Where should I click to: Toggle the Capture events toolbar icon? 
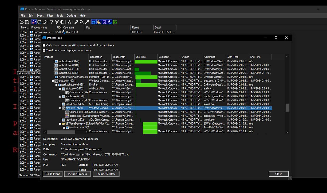(x=34, y=22)
